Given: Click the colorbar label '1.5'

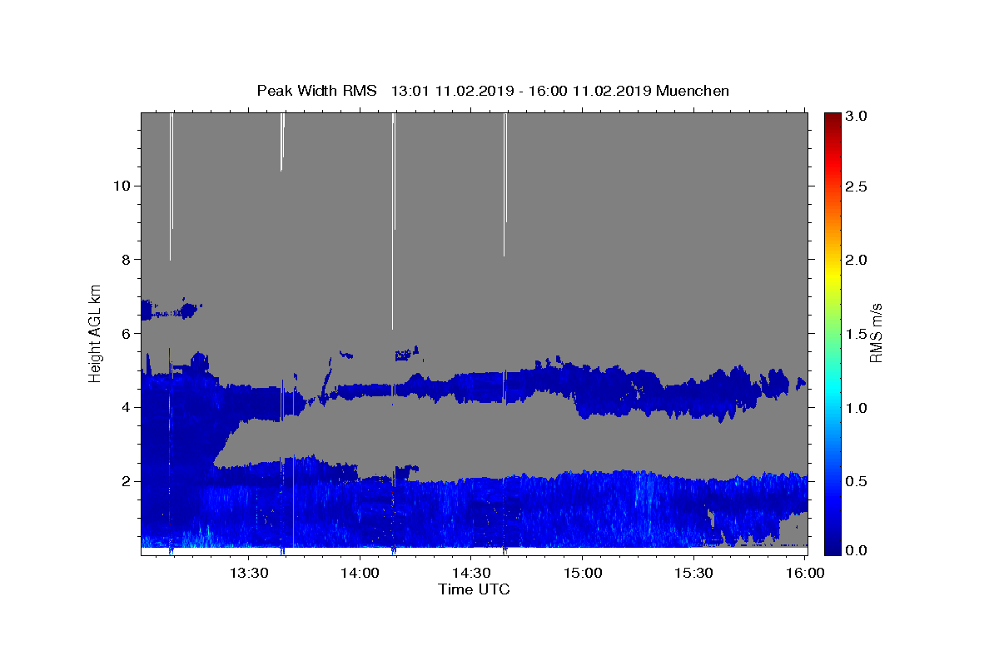Looking at the screenshot, I should (x=857, y=334).
